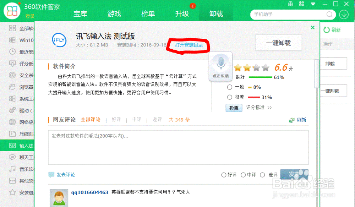This screenshot has width=355, height=207.
Task: Click 刷新 to refresh the comments
Action: click(x=297, y=120)
